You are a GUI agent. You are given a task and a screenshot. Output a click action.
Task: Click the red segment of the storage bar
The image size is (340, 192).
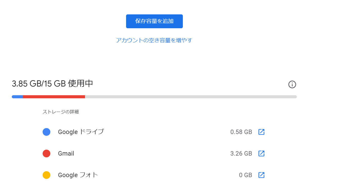click(x=54, y=97)
